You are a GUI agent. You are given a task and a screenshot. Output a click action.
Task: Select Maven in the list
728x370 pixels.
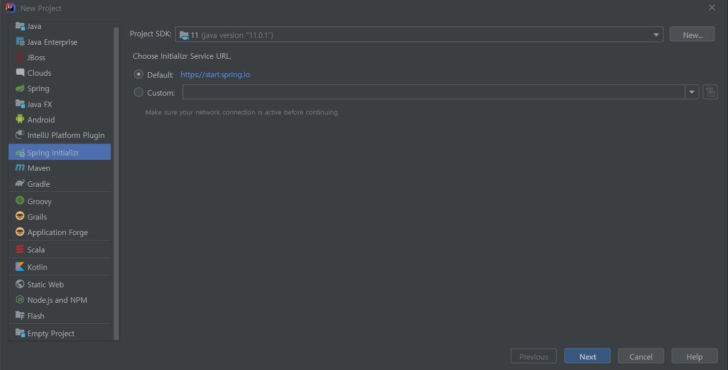click(39, 168)
